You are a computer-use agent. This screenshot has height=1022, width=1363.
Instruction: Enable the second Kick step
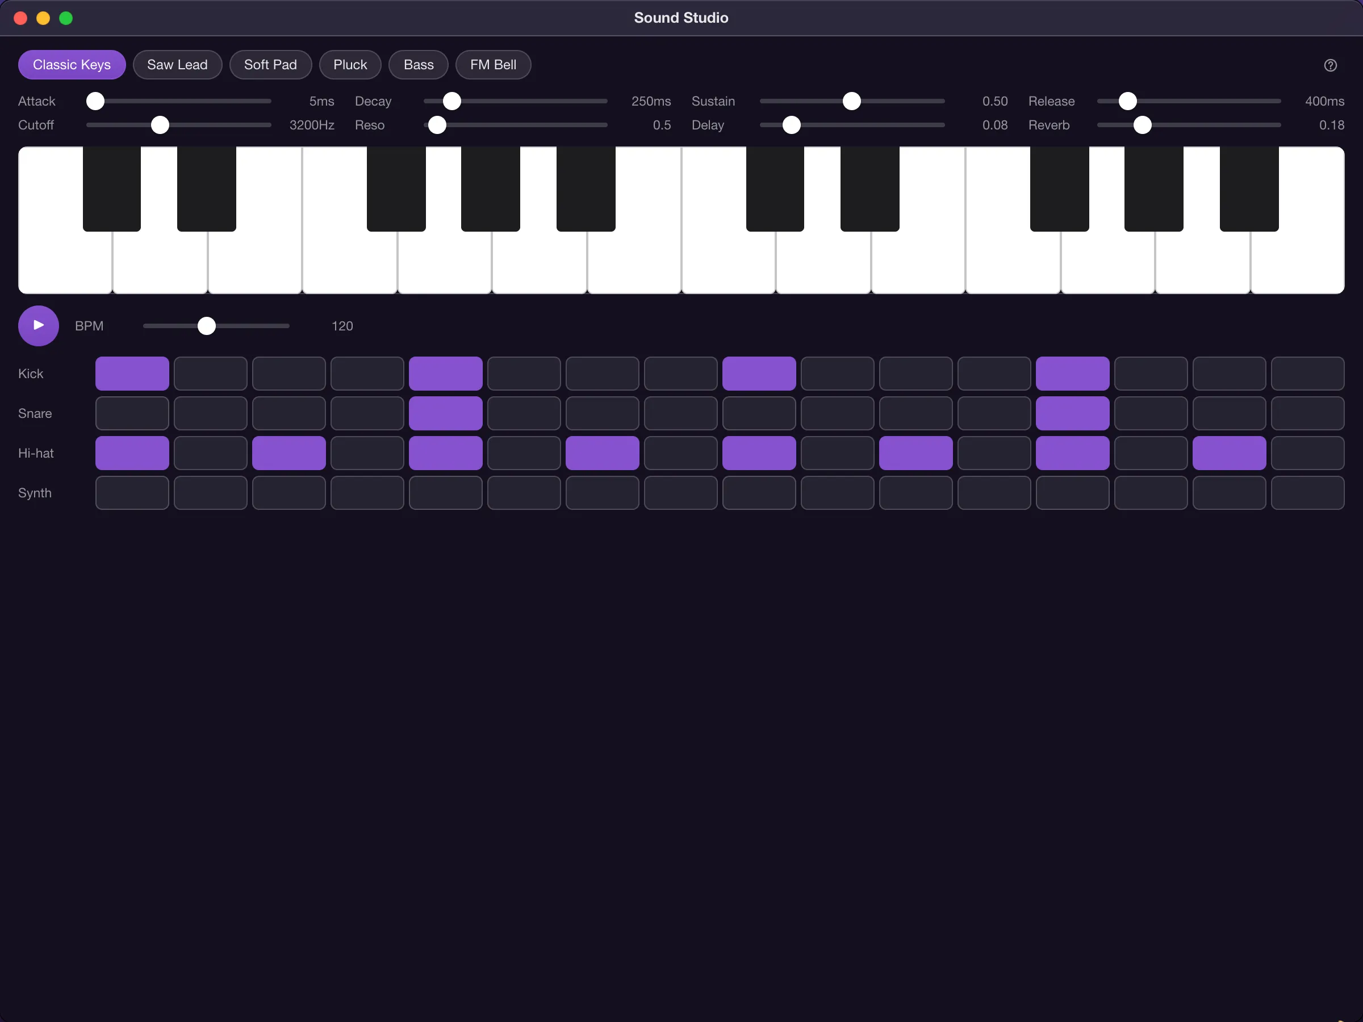click(211, 374)
